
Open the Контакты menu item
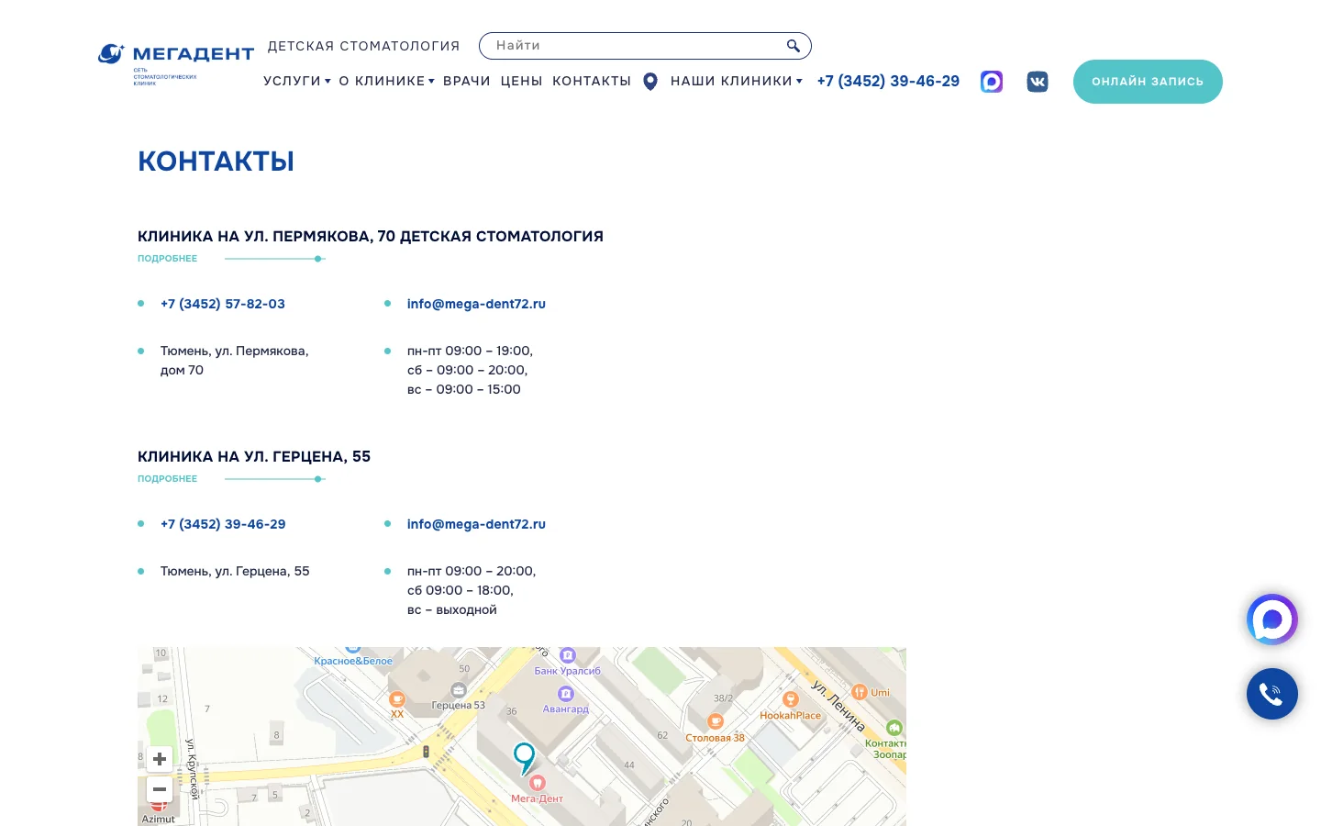pos(592,81)
